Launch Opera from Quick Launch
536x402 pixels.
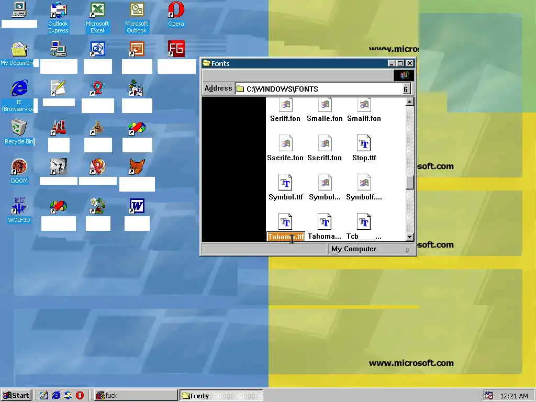[80, 396]
